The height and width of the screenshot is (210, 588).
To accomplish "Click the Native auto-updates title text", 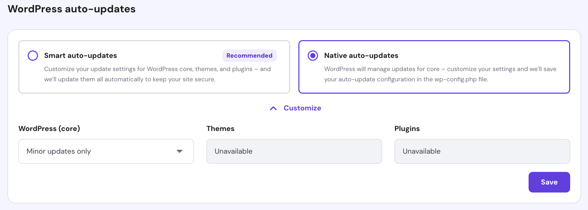I will pyautogui.click(x=361, y=56).
